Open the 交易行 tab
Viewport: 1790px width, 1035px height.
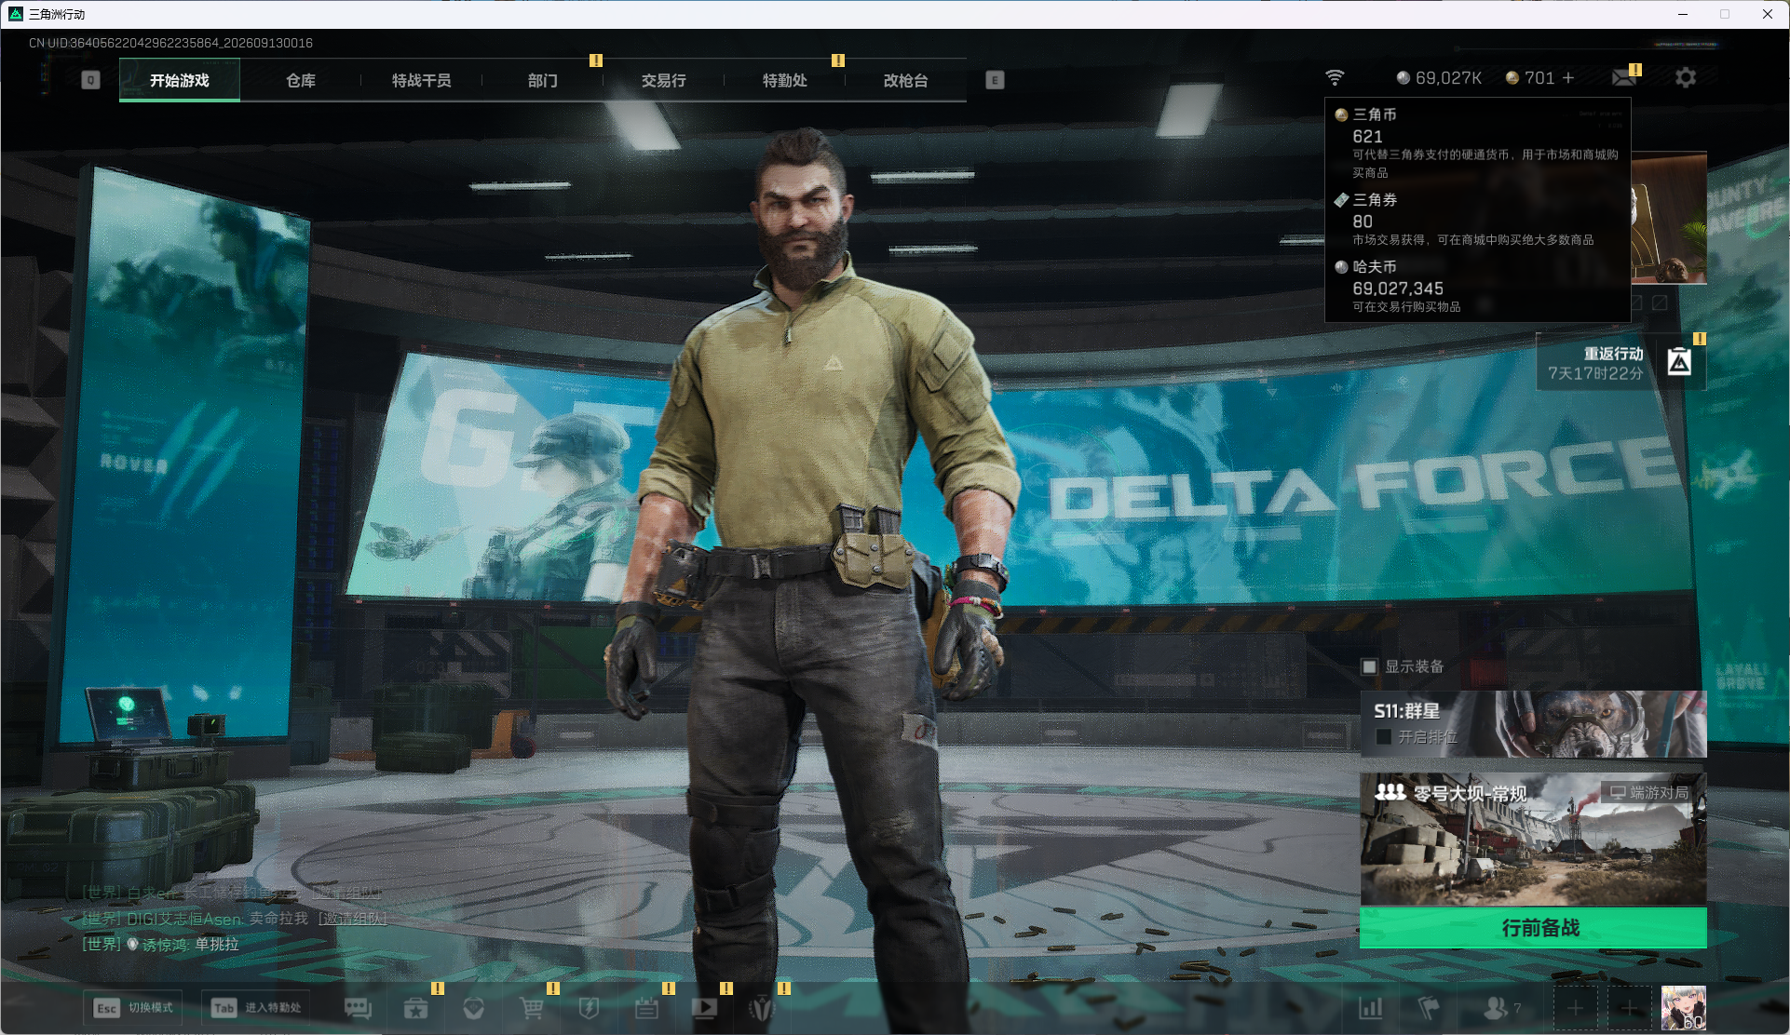pos(664,80)
